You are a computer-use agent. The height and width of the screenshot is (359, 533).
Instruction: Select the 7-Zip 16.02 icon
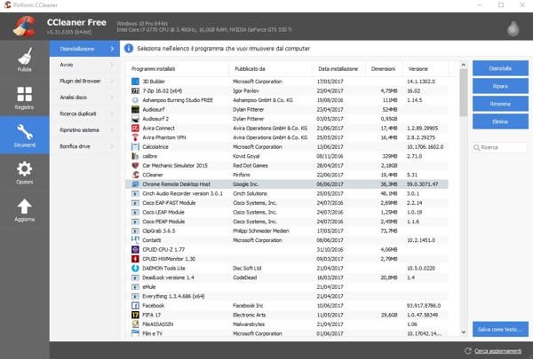pyautogui.click(x=135, y=91)
